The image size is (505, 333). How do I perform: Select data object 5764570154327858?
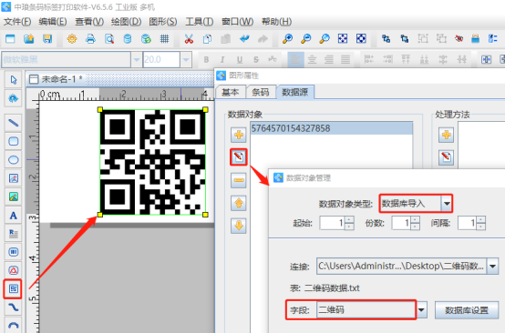[332, 128]
